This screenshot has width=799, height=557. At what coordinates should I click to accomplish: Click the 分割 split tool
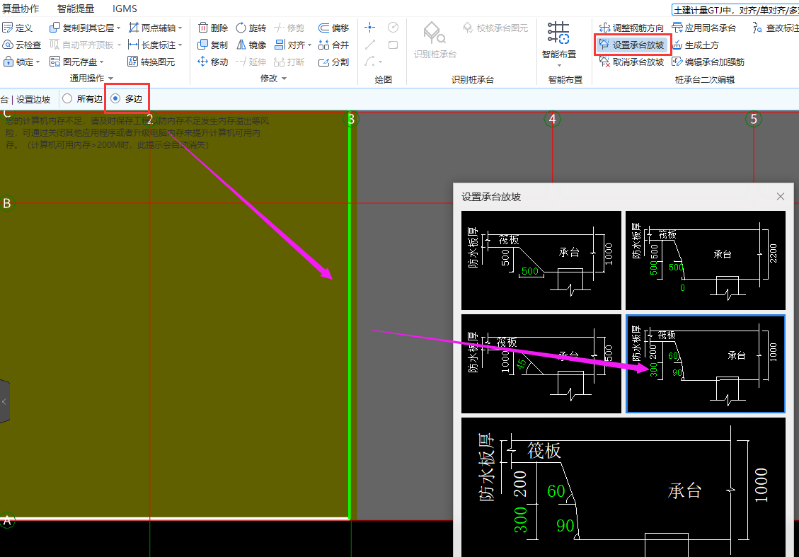click(334, 62)
